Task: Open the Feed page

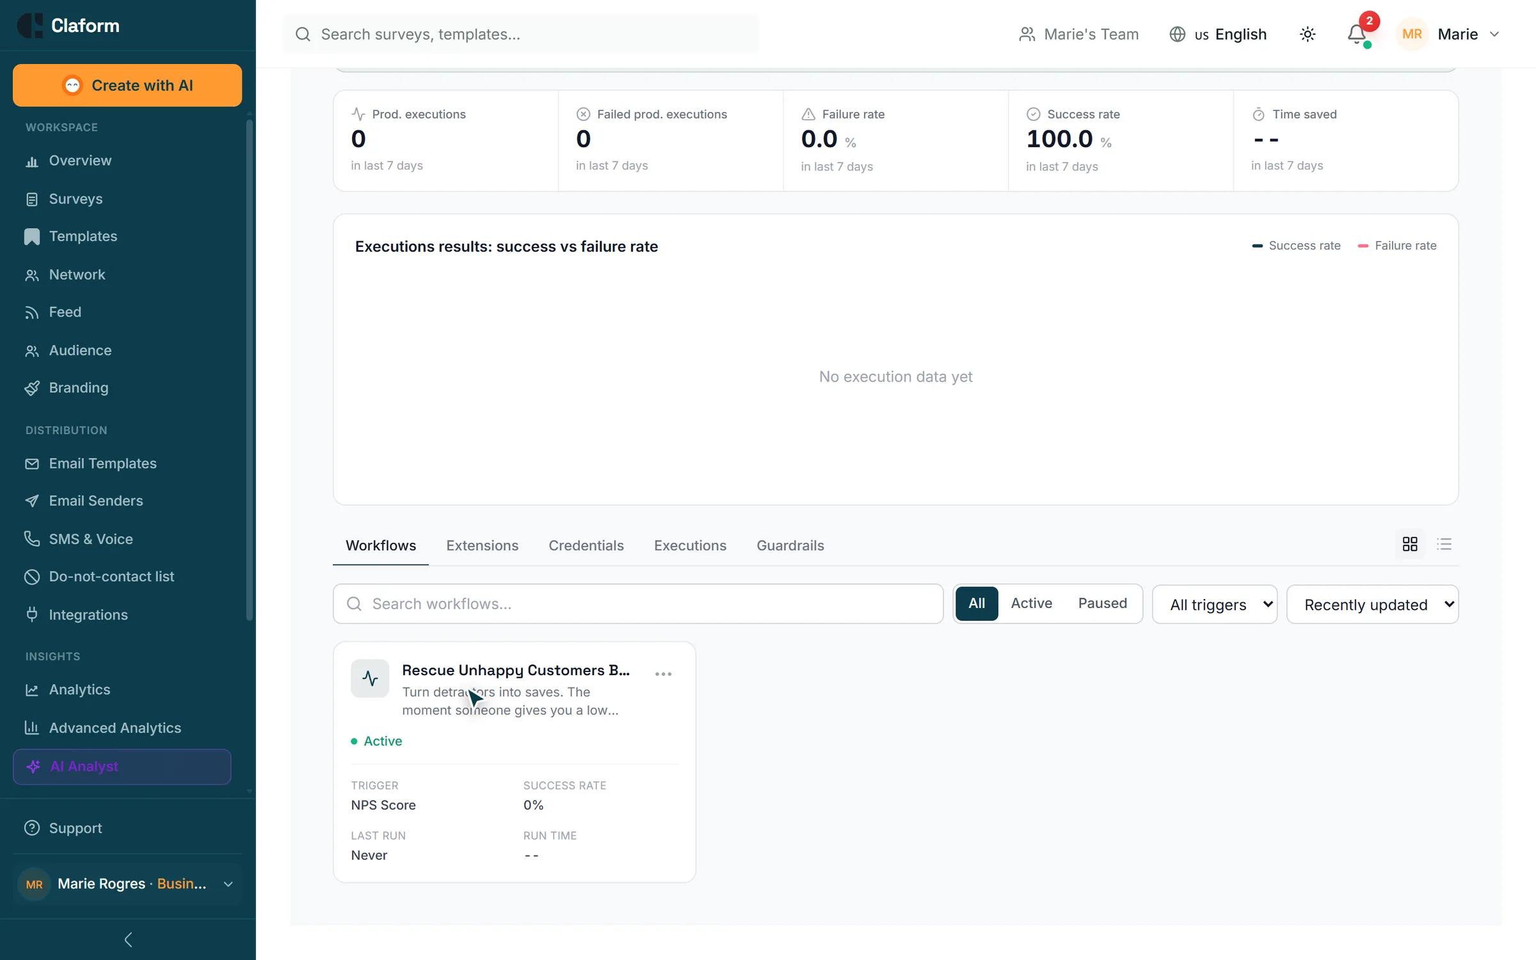Action: [x=122, y=312]
